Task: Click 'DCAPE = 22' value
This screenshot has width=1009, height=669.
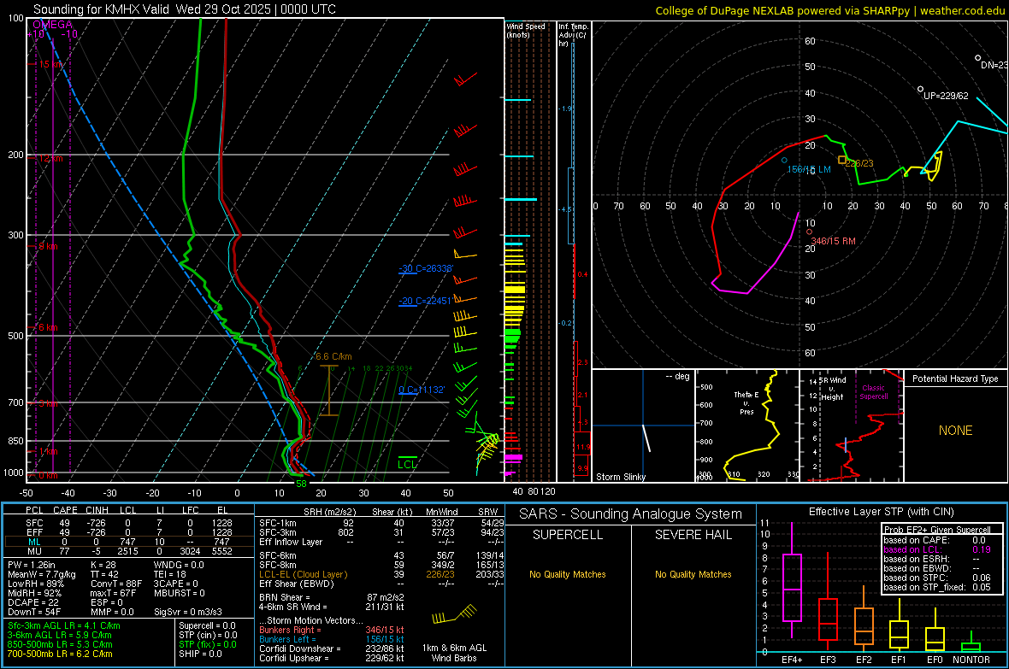Action: (32, 602)
